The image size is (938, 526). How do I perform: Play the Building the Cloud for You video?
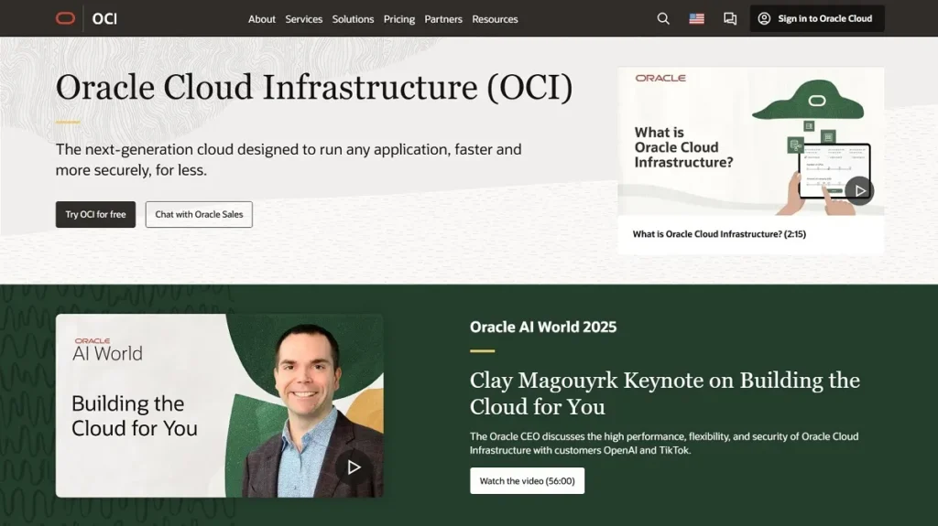(354, 467)
